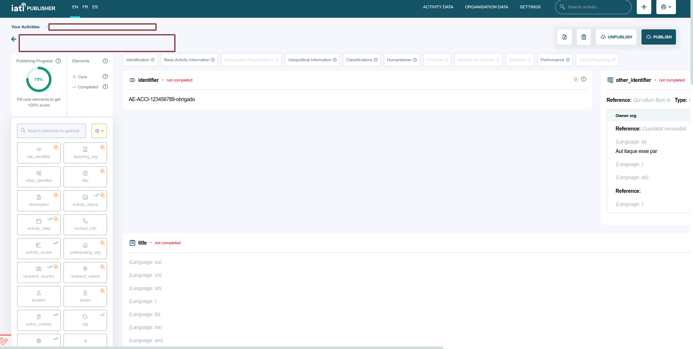This screenshot has height=349, width=693.
Task: Select EN language
Action: pos(75,7)
